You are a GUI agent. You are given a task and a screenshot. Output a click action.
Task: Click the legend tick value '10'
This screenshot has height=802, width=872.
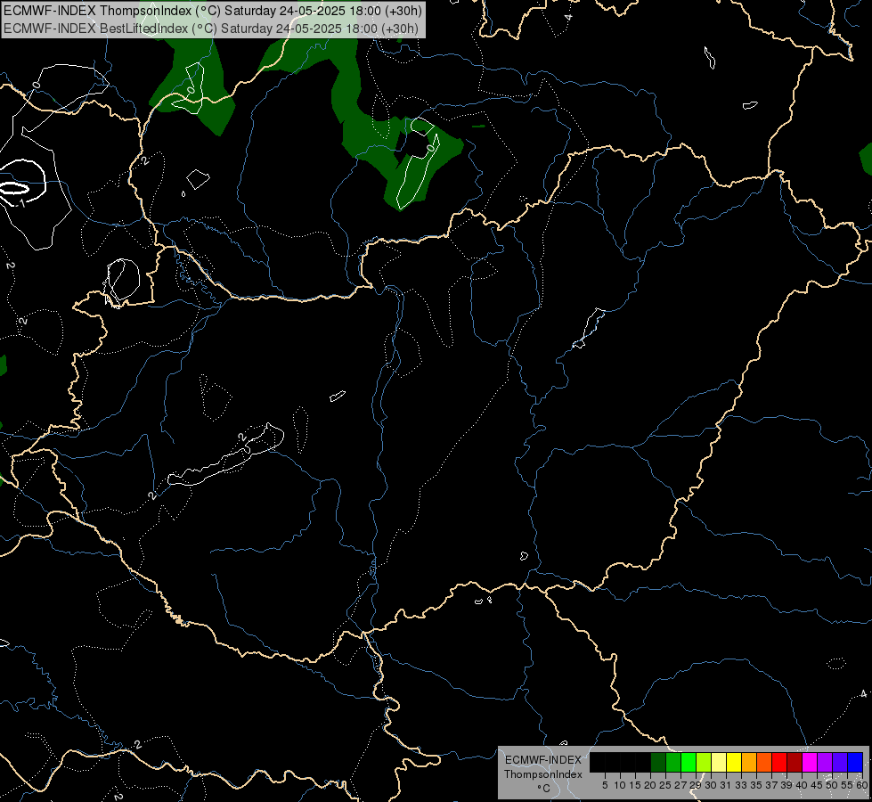pos(620,785)
